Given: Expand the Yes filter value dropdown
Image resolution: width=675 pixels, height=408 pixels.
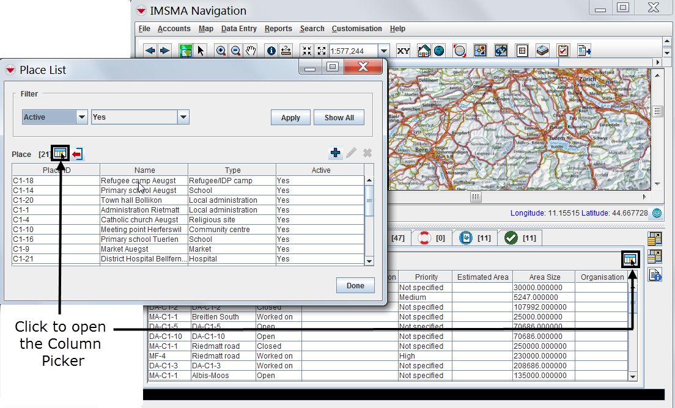Looking at the screenshot, I should [183, 117].
